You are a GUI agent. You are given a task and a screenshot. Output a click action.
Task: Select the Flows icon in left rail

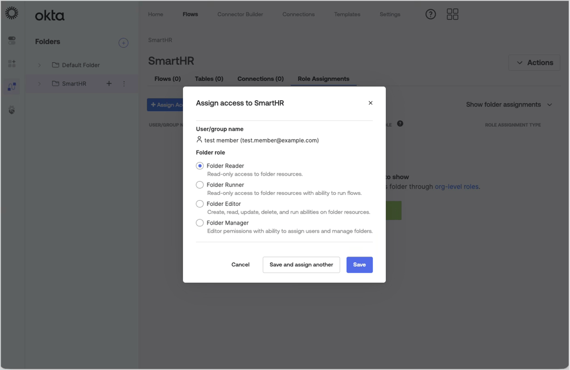point(11,87)
